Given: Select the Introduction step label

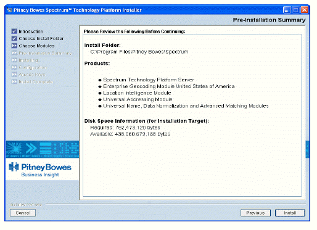Looking at the screenshot, I should pyautogui.click(x=31, y=31).
